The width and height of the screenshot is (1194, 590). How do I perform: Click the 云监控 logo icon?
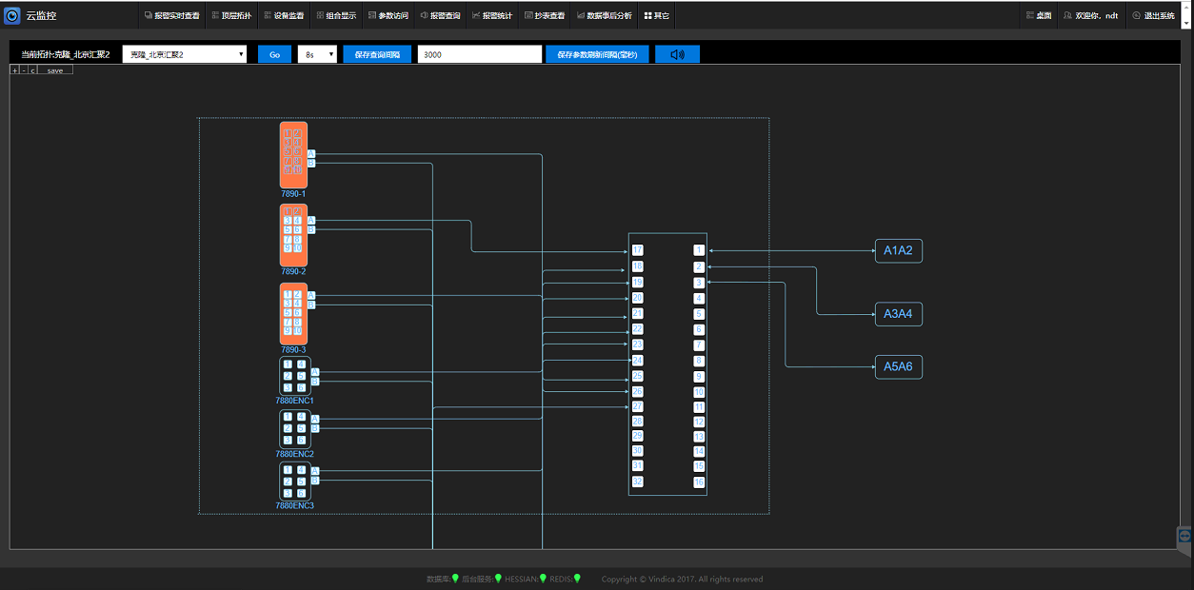13,15
